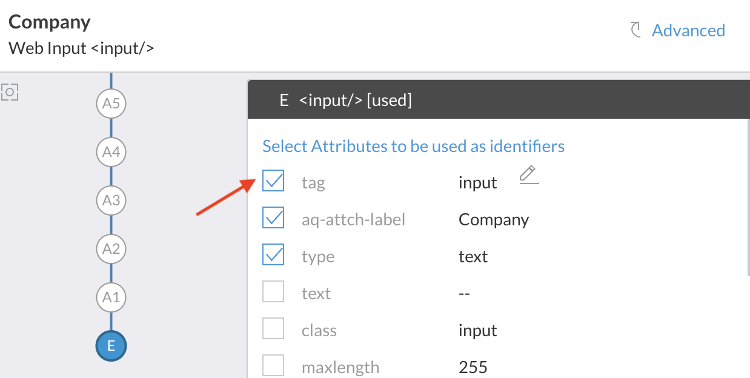Select ancestor node A3 in the element tree
The height and width of the screenshot is (378, 750).
[111, 201]
